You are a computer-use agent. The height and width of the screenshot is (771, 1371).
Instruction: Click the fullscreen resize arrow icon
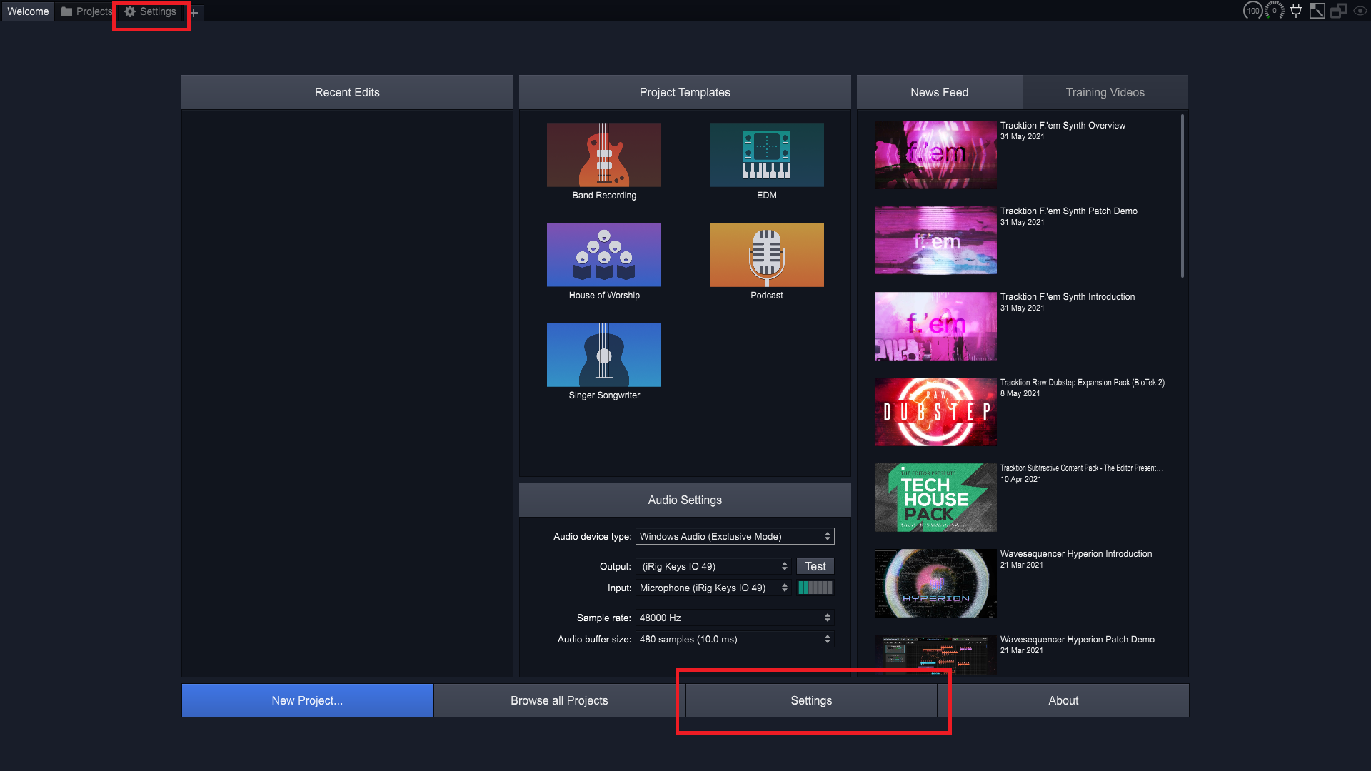pos(1317,11)
